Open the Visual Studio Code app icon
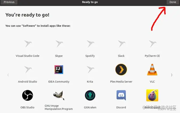Image resolution: width=180 pixels, height=113 pixels. pyautogui.click(x=28, y=44)
